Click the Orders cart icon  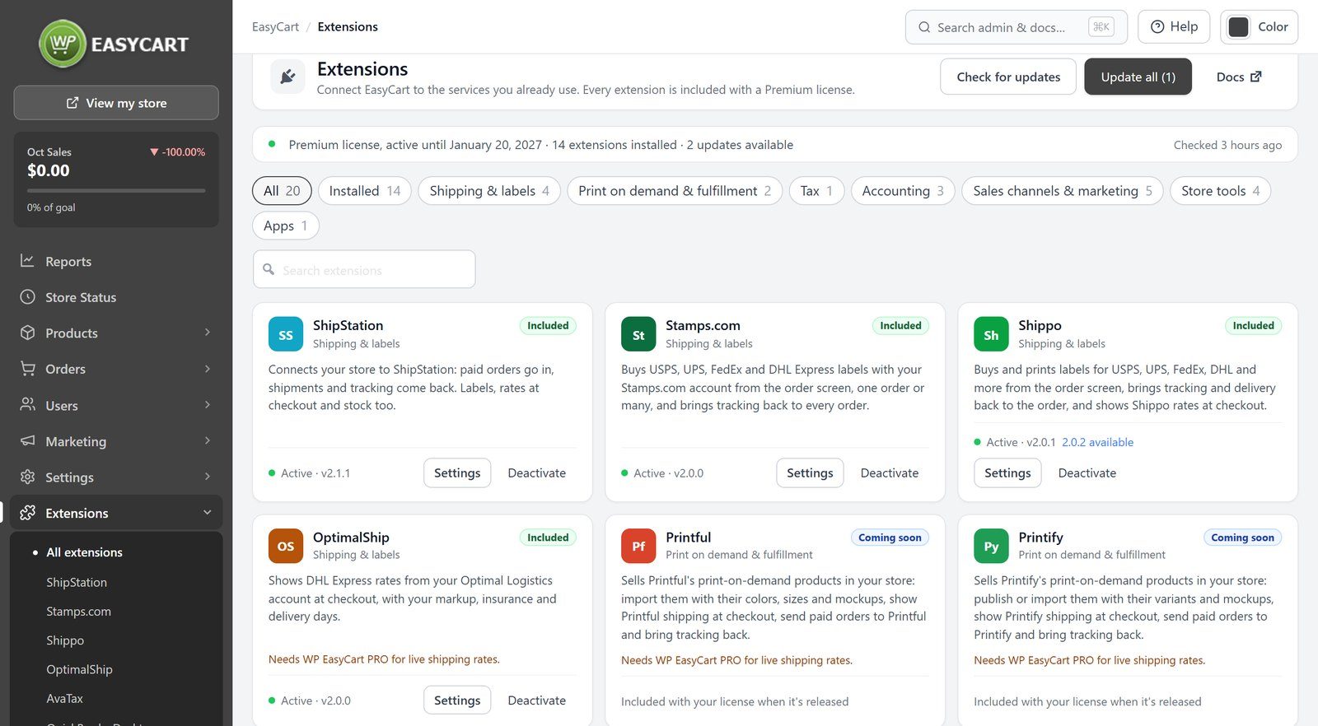[28, 369]
